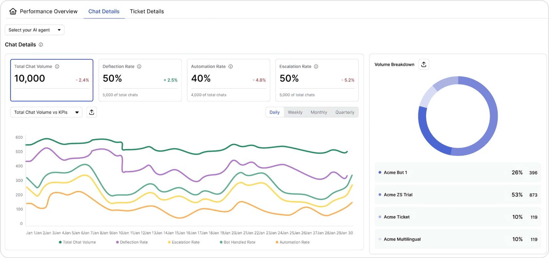Image resolution: width=549 pixels, height=258 pixels.
Task: Click the Jan 1 label on the x-axis
Action: point(30,233)
